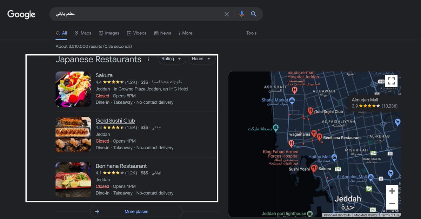Open the Rating filter dropdown
Image resolution: width=421 pixels, height=219 pixels.
(x=171, y=59)
